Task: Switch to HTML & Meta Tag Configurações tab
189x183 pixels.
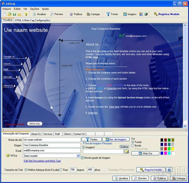Action: (x=32, y=20)
